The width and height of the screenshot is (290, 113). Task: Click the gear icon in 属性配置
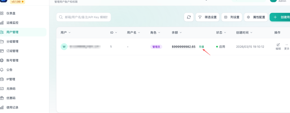[248, 17]
